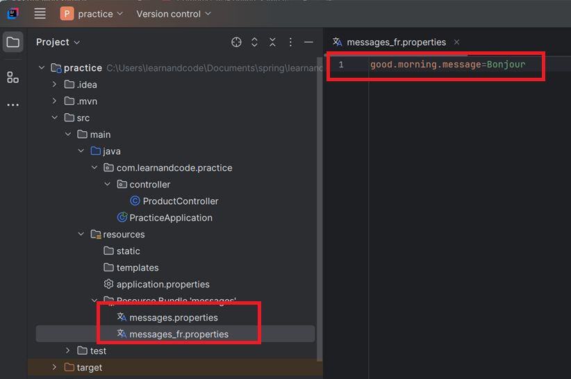The width and height of the screenshot is (571, 379).
Task: Click Collapse All icon in Project panel
Action: 272,42
